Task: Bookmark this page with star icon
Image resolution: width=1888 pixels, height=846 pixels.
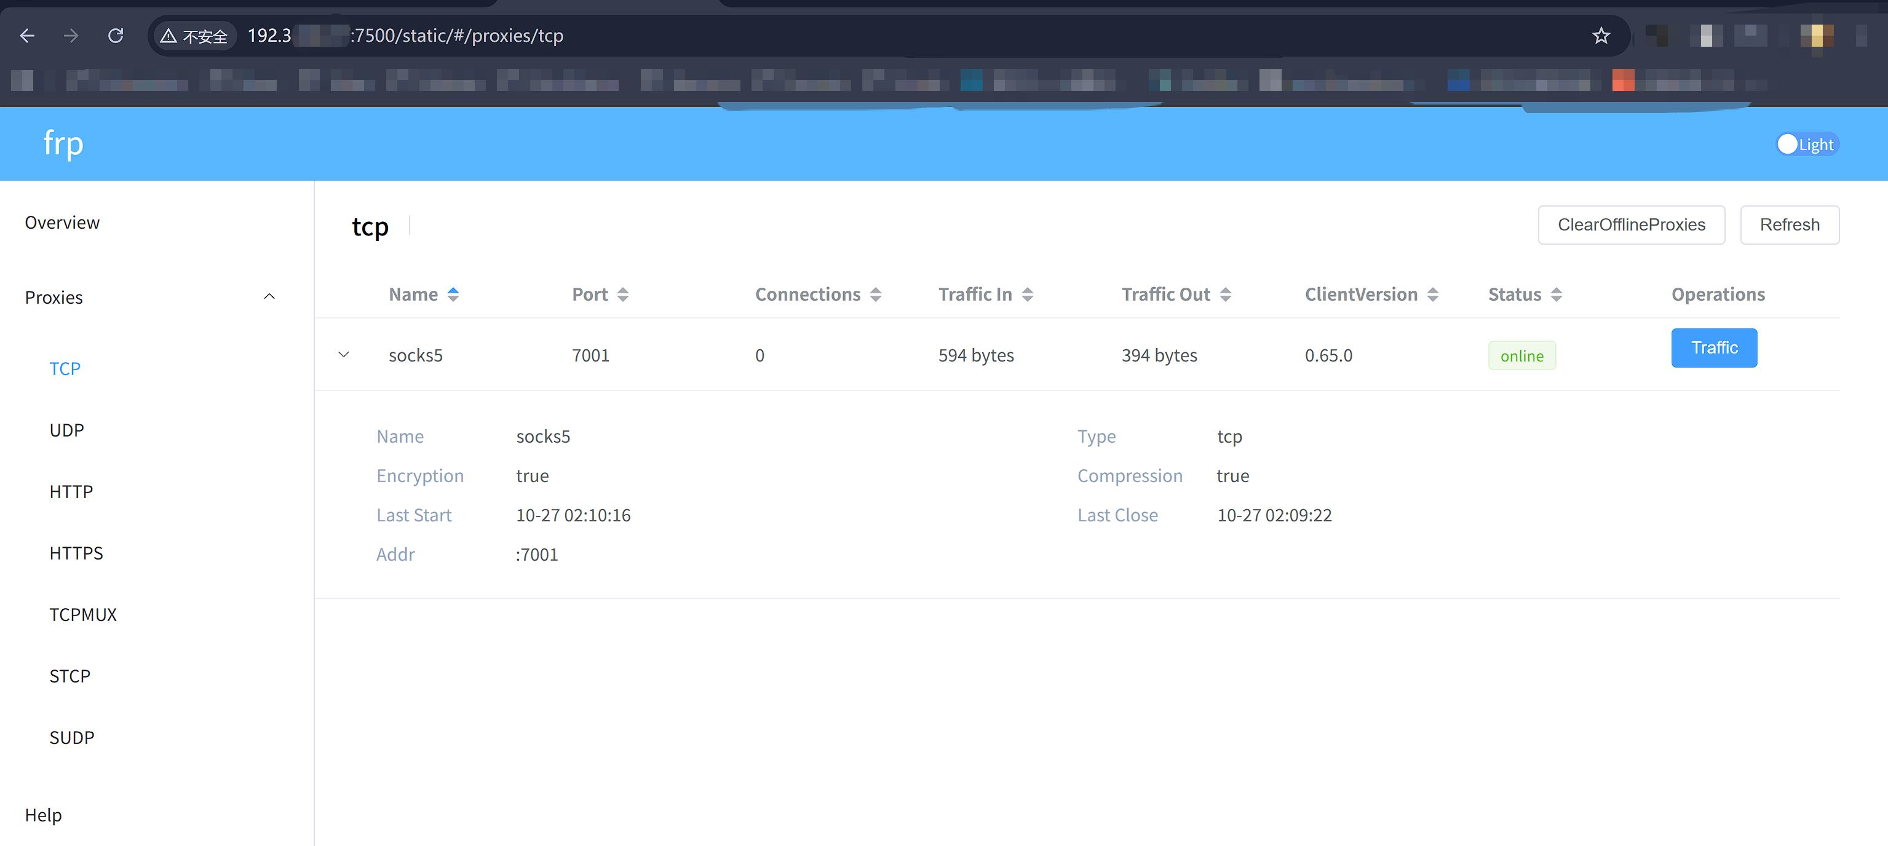Action: coord(1601,36)
